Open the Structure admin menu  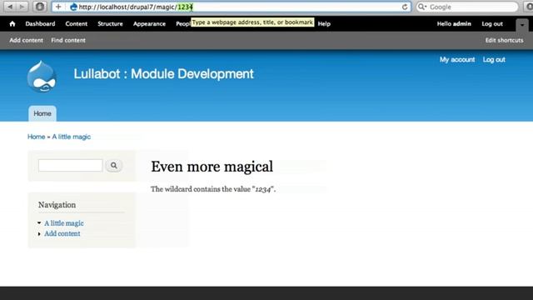click(x=110, y=24)
